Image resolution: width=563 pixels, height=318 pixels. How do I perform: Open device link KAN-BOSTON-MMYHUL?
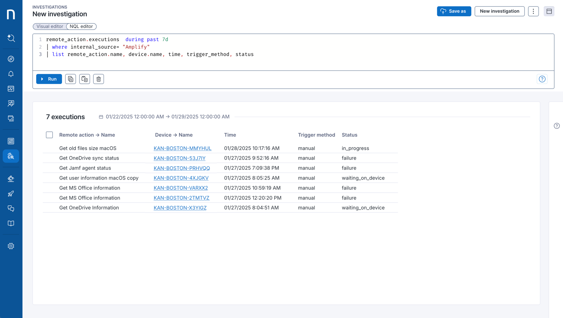point(183,148)
